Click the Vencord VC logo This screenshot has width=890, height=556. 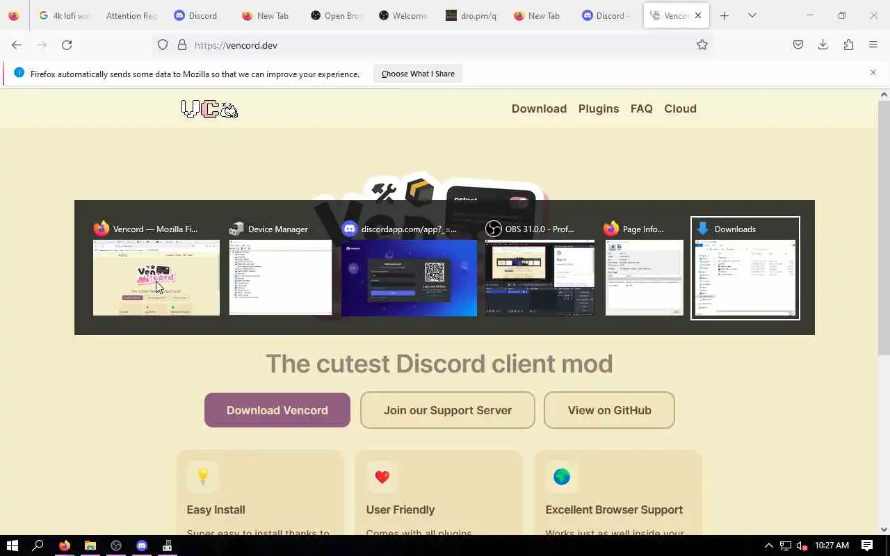[x=209, y=109]
